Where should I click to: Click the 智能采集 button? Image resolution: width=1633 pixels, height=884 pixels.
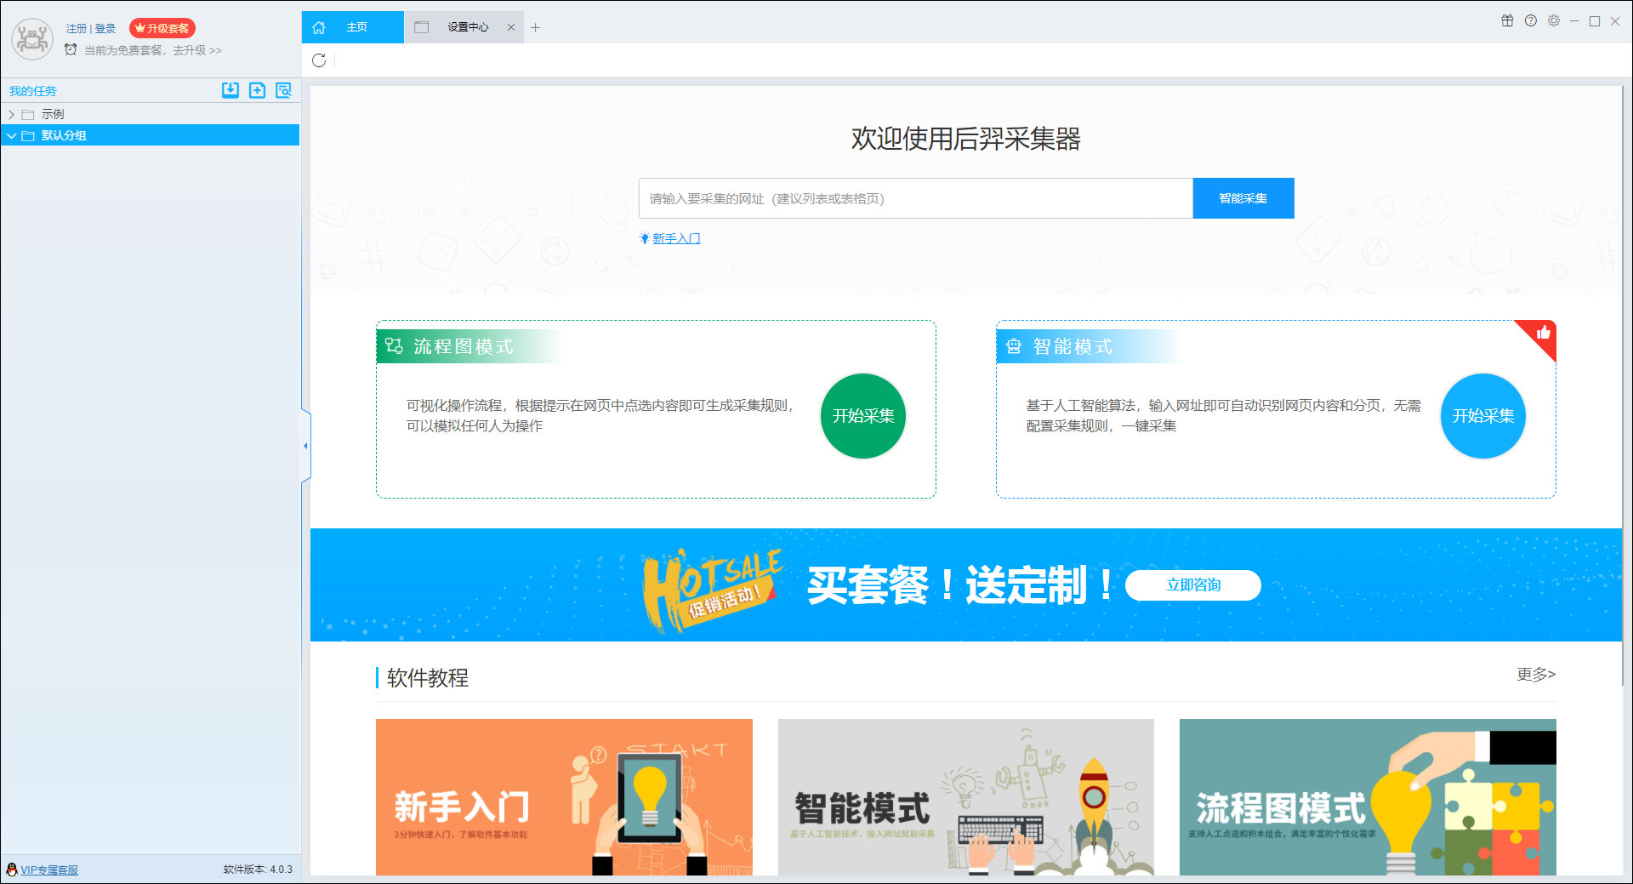click(1243, 198)
